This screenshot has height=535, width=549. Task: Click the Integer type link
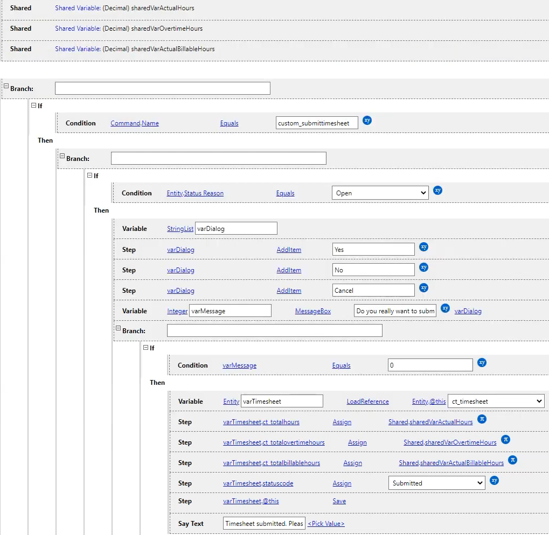[177, 311]
